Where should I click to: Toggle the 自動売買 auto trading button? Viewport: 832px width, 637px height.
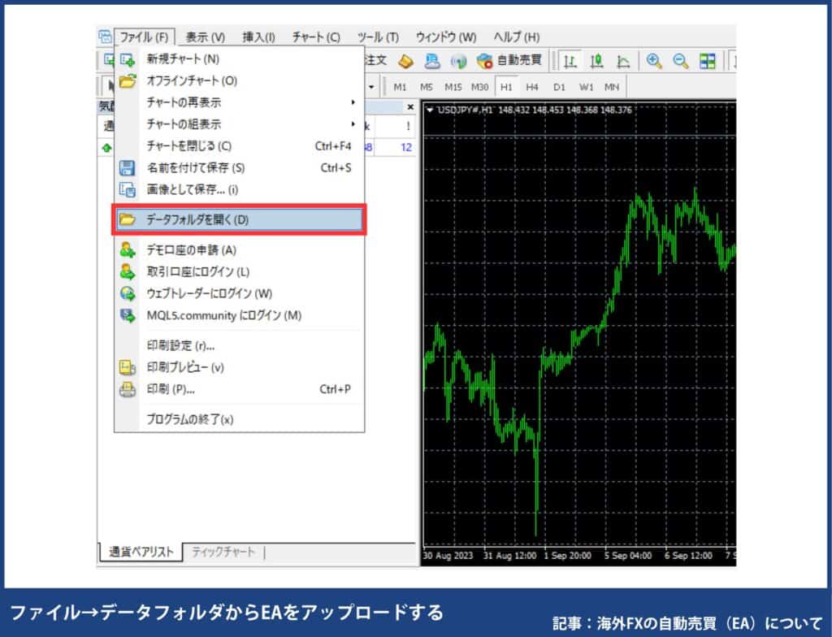tap(509, 61)
